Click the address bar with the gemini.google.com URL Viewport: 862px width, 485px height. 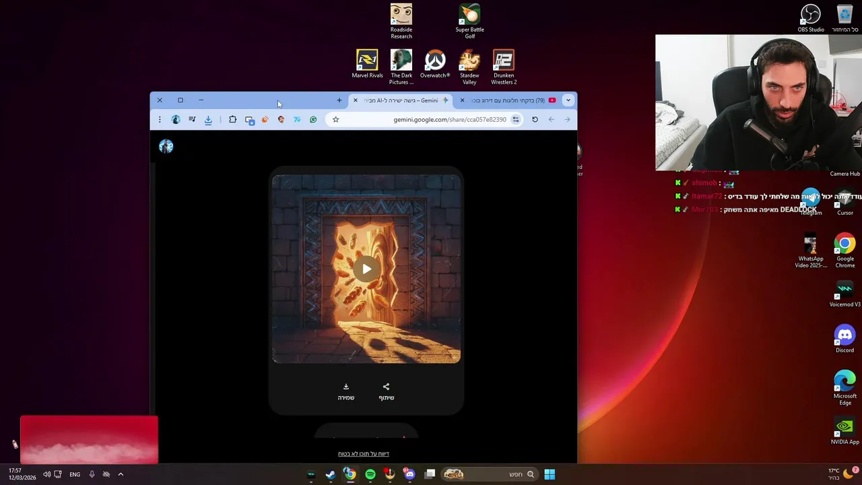click(x=425, y=119)
